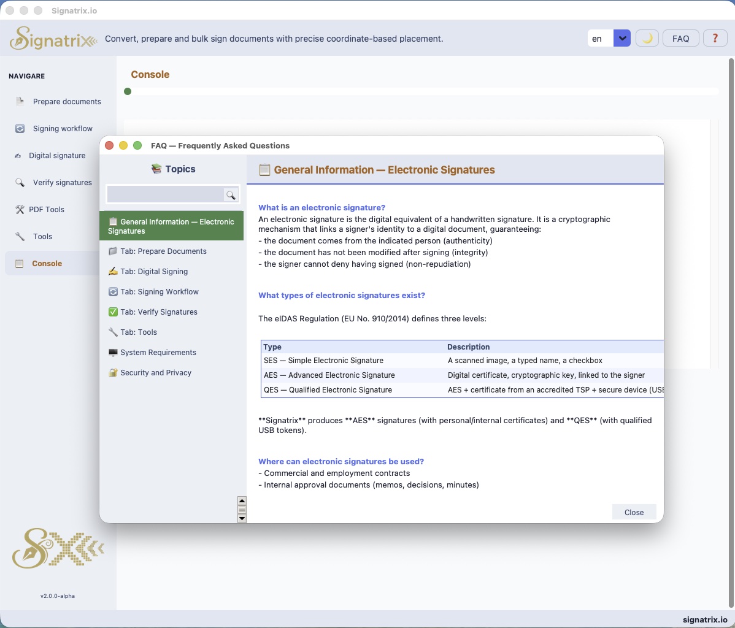Select the System Requirements topic
The width and height of the screenshot is (735, 628).
click(x=158, y=353)
